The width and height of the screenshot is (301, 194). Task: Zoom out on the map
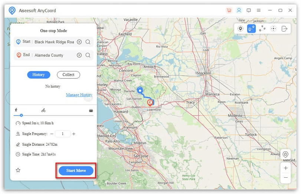[x=286, y=178]
